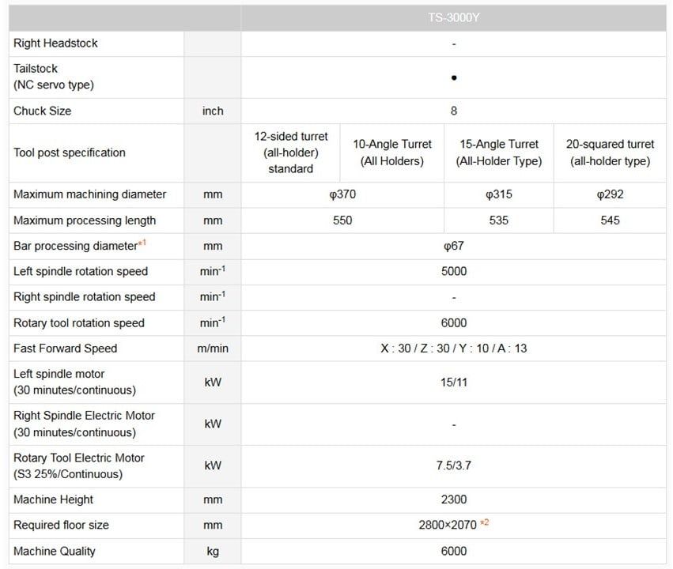Click the φ292 machining diameter value

click(610, 194)
